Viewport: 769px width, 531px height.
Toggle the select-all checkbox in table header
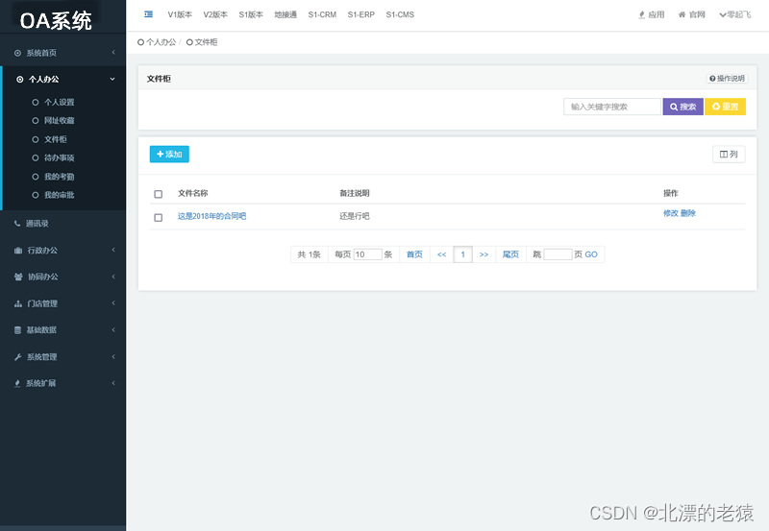coord(159,194)
